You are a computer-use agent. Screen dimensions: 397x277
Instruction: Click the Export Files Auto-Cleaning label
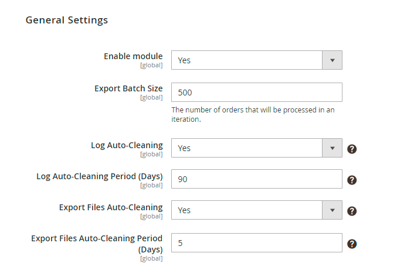111,207
